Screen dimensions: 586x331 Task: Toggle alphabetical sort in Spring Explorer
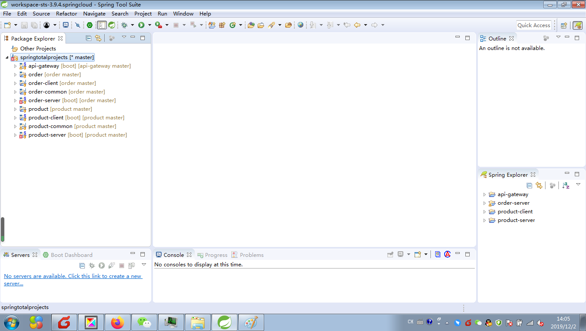[x=566, y=185]
